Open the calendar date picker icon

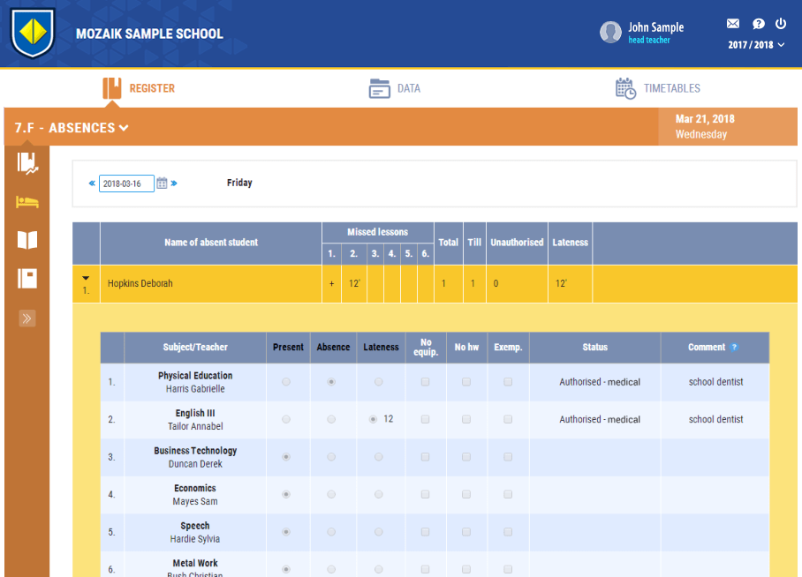tap(162, 184)
